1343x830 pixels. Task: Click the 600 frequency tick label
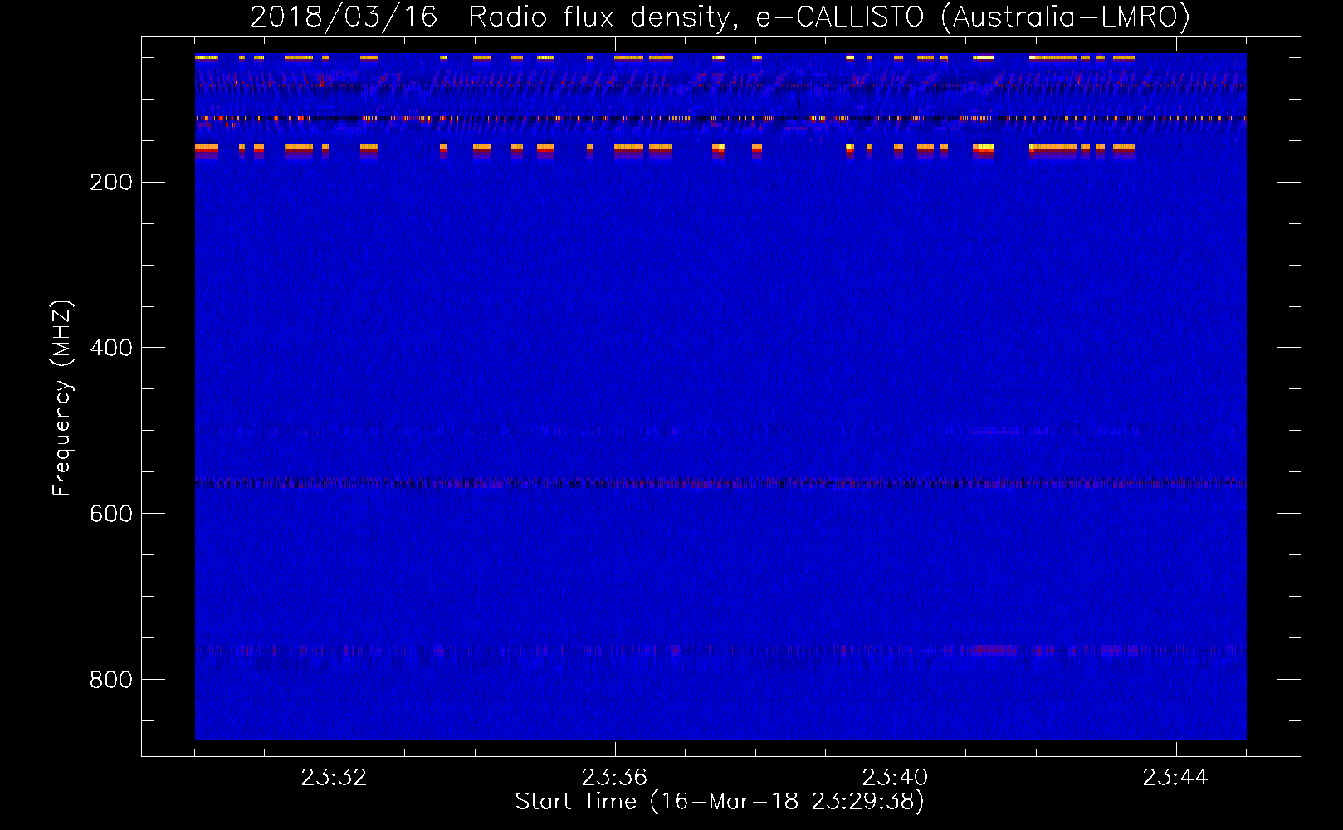tap(111, 514)
